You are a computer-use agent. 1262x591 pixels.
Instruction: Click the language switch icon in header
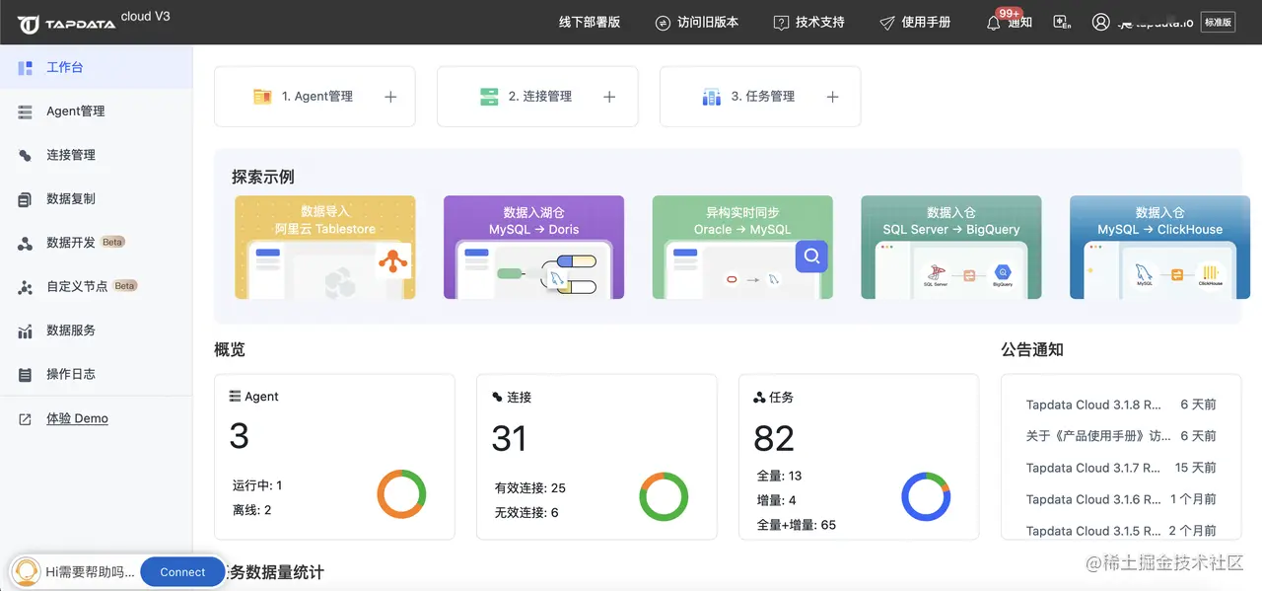[x=1062, y=22]
